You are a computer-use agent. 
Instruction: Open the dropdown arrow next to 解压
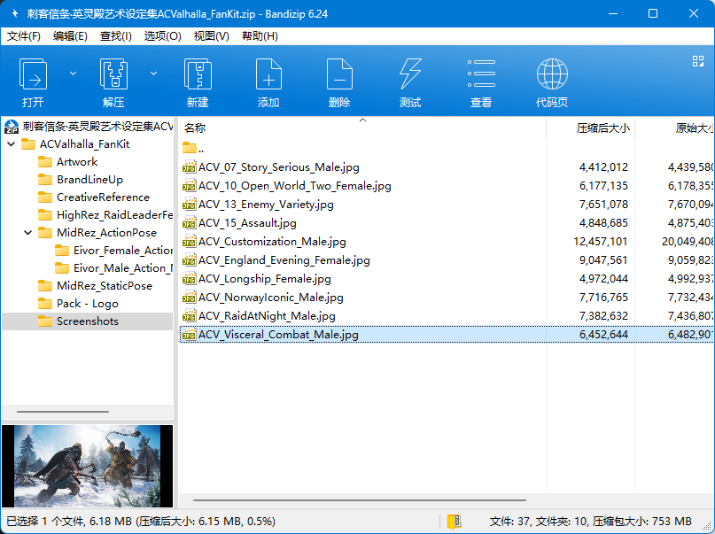click(153, 74)
